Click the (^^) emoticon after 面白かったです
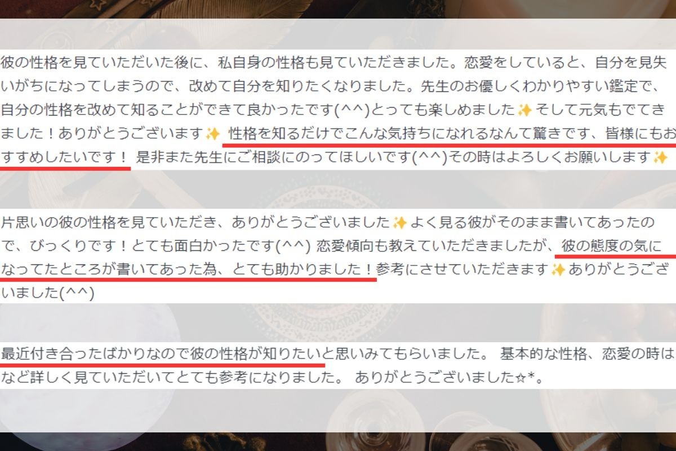Image resolution: width=676 pixels, height=451 pixels. (x=296, y=246)
